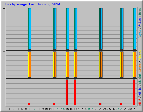The height and width of the screenshot is (112, 143).
Task: Click day label "19" on the x-axis
Action: click(x=84, y=109)
